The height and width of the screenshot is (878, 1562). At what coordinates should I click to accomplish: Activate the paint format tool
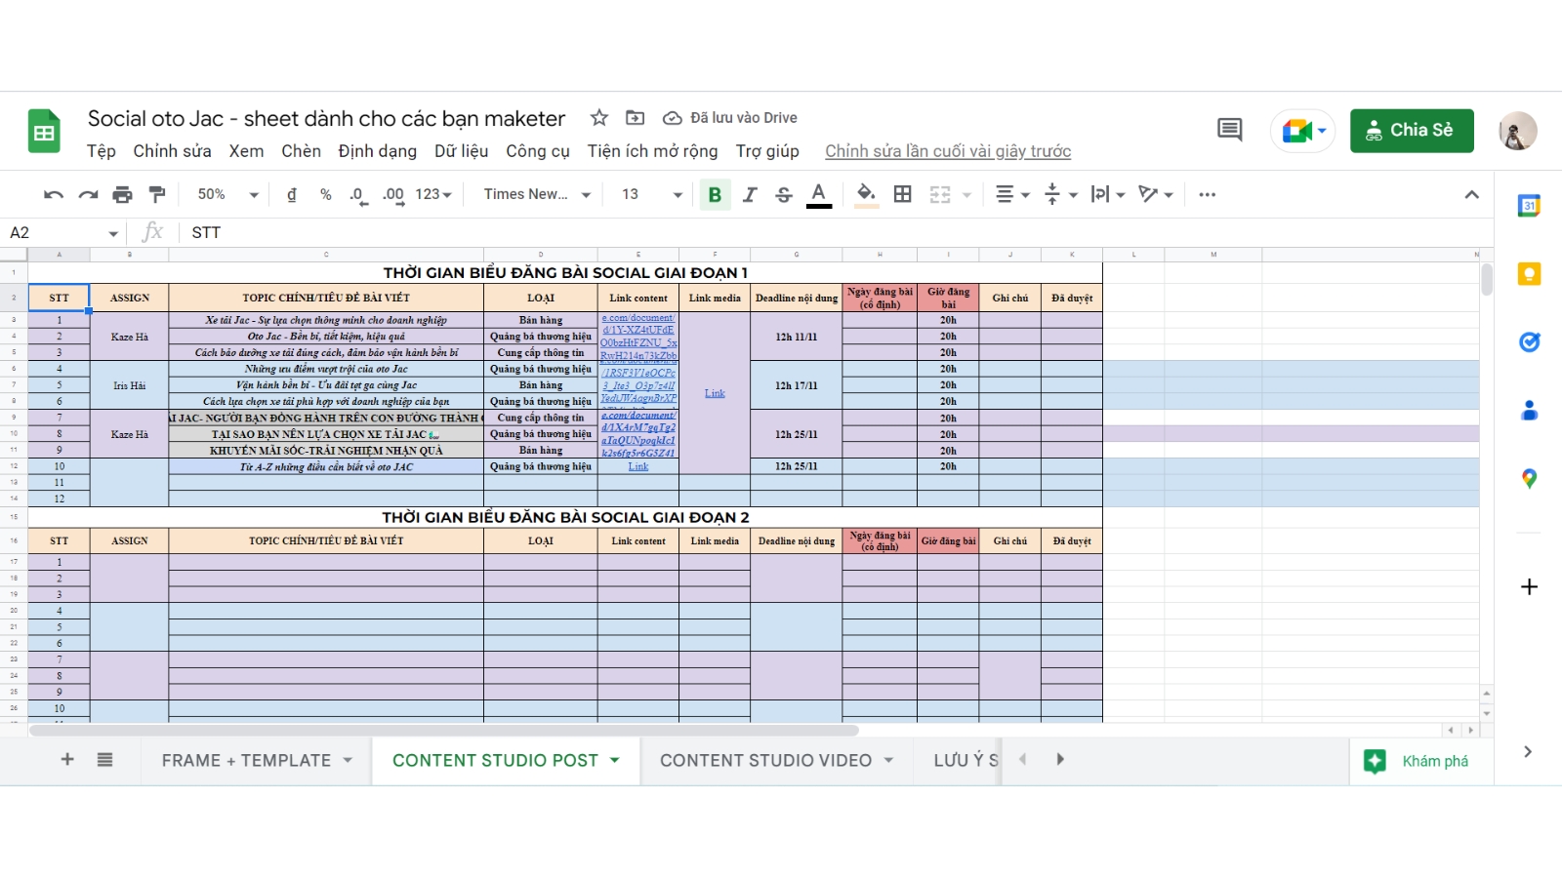click(156, 195)
